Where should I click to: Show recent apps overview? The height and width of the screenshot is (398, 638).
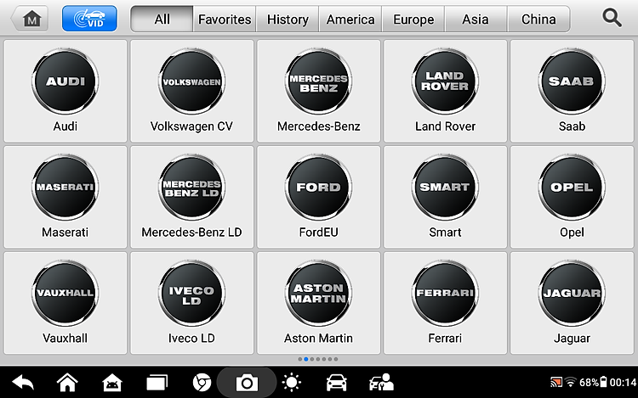click(157, 383)
